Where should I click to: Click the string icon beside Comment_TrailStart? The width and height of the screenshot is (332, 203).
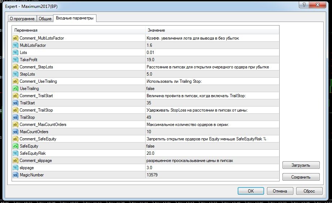pyautogui.click(x=16, y=96)
